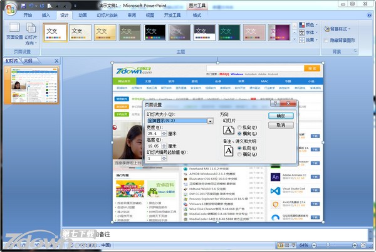Select slide 1 thumbnail in the slides pane
Viewport: 376px width, 252px height.
point(34,85)
